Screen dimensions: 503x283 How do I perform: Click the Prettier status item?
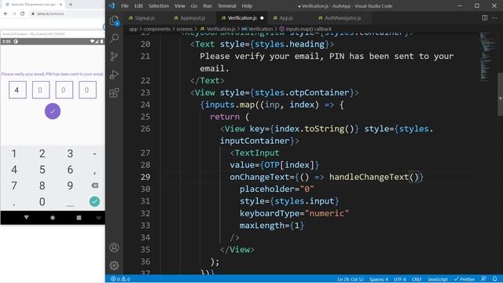pos(464,279)
